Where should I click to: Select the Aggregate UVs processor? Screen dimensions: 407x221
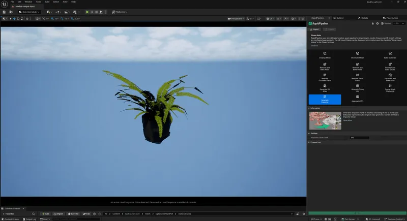[x=357, y=99]
